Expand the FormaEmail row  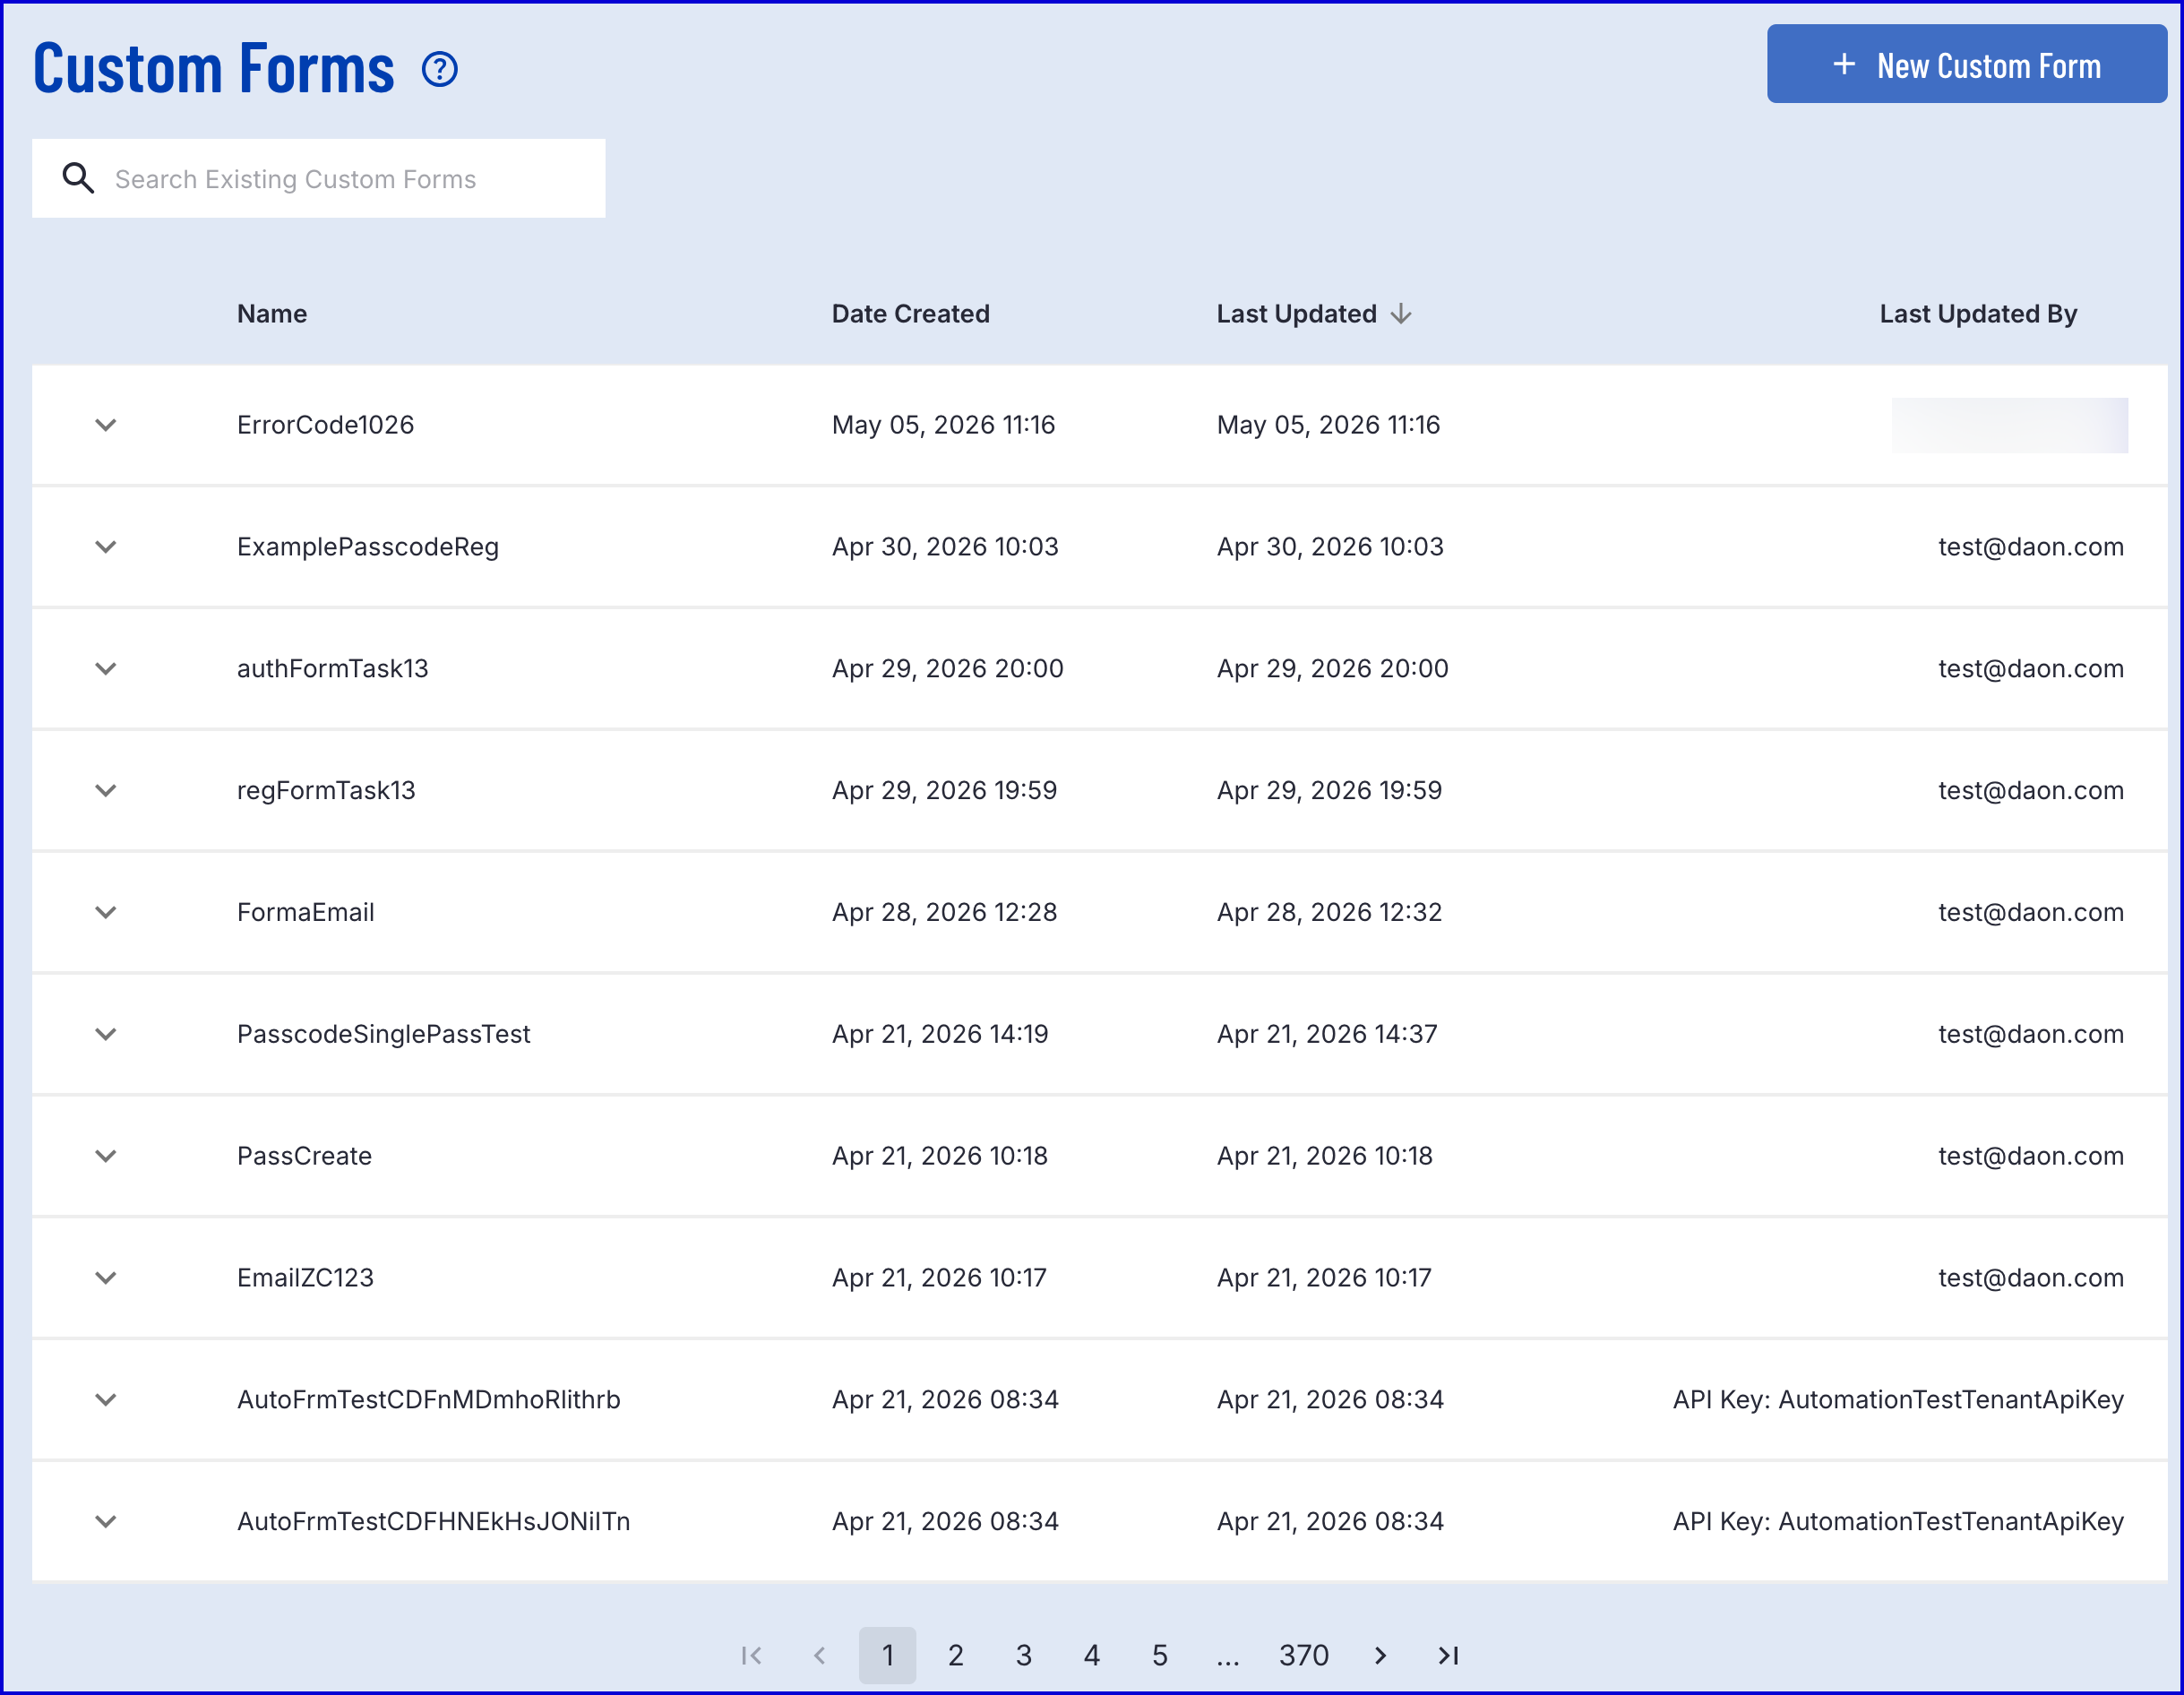(x=106, y=913)
